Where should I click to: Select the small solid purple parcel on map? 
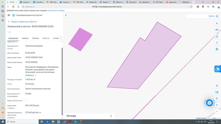[x=80, y=39]
